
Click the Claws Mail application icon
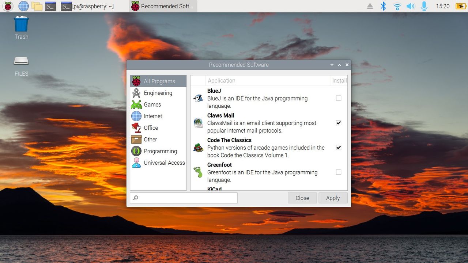coord(198,123)
